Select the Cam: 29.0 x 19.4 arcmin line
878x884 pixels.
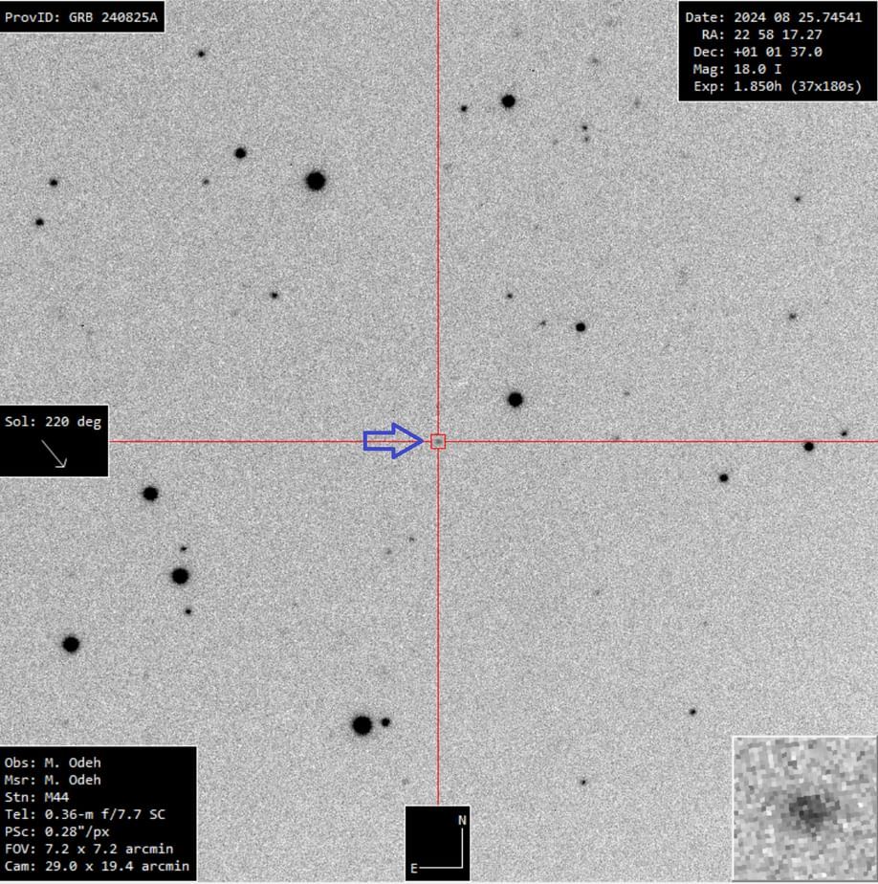tap(96, 866)
